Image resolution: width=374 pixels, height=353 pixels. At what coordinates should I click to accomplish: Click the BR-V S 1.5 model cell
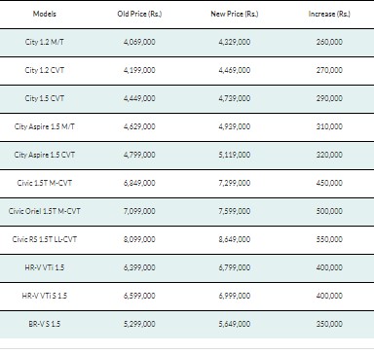(45, 324)
